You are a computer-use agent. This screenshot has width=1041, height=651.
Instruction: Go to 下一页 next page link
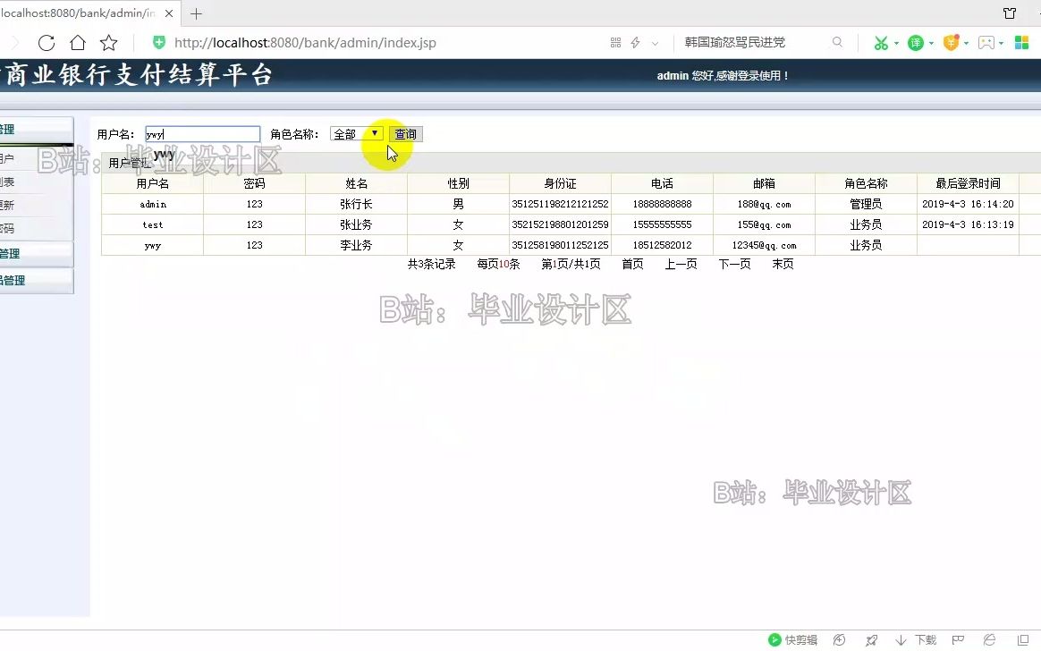coord(733,264)
